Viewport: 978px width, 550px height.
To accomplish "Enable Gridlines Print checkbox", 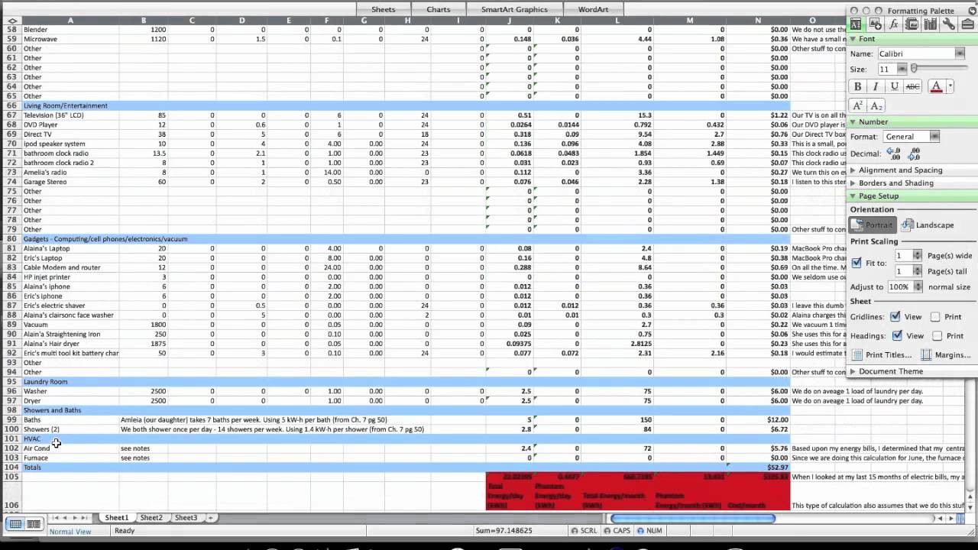I will pyautogui.click(x=935, y=316).
